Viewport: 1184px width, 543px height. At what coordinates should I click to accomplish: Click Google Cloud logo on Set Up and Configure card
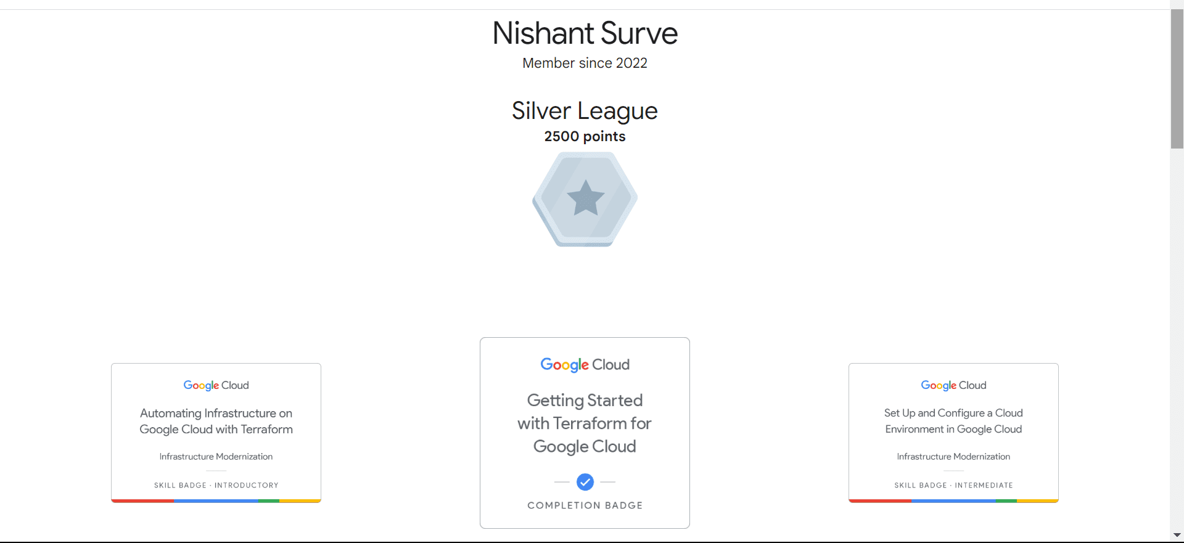[x=953, y=385]
